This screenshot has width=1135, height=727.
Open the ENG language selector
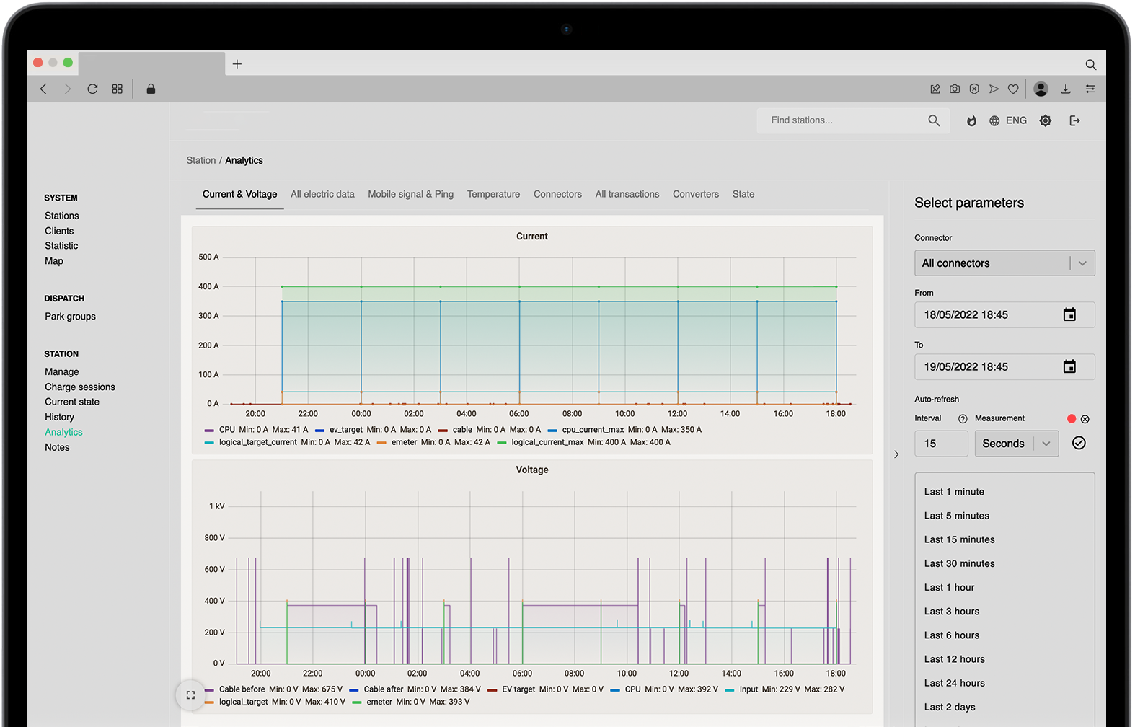click(x=1008, y=120)
